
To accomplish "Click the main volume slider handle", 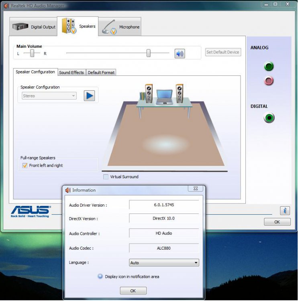I will pos(148,53).
